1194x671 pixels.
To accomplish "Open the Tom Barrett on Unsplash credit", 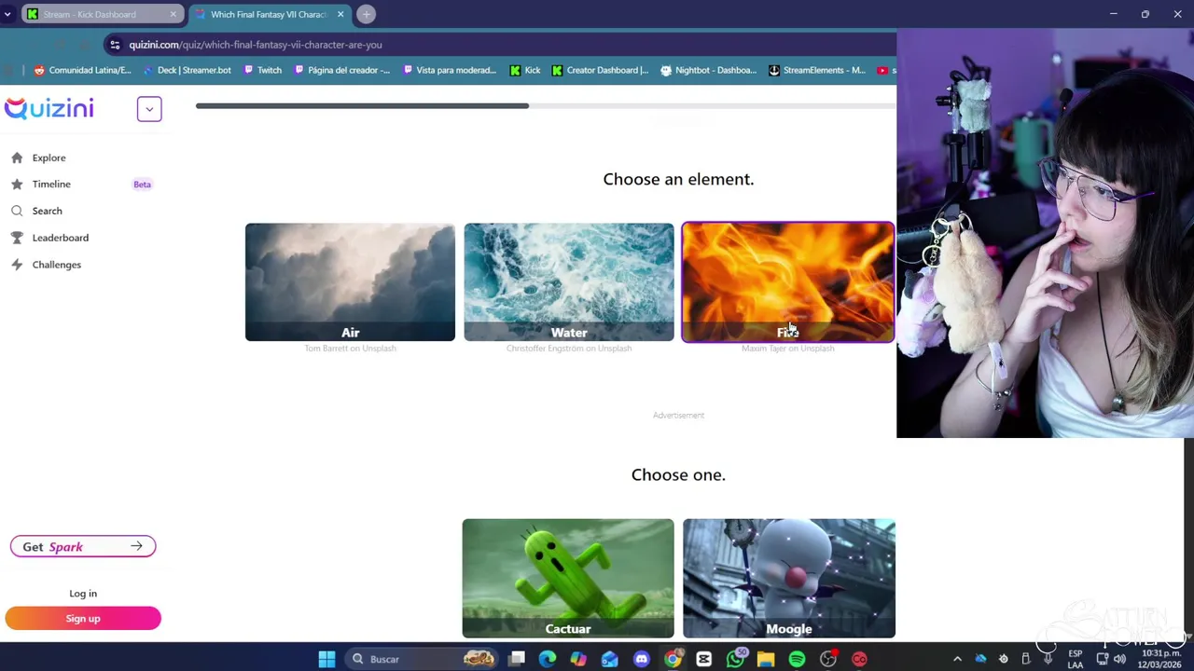I will [x=350, y=349].
